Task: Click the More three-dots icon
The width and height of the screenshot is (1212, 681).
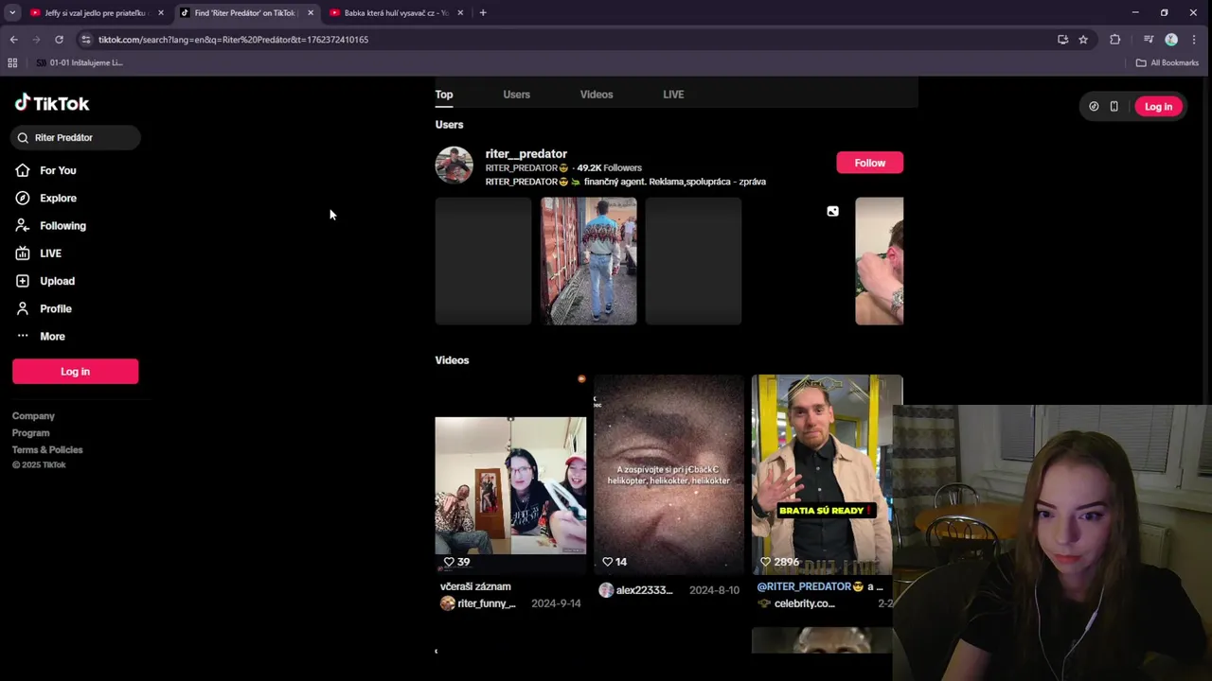Action: pyautogui.click(x=23, y=336)
